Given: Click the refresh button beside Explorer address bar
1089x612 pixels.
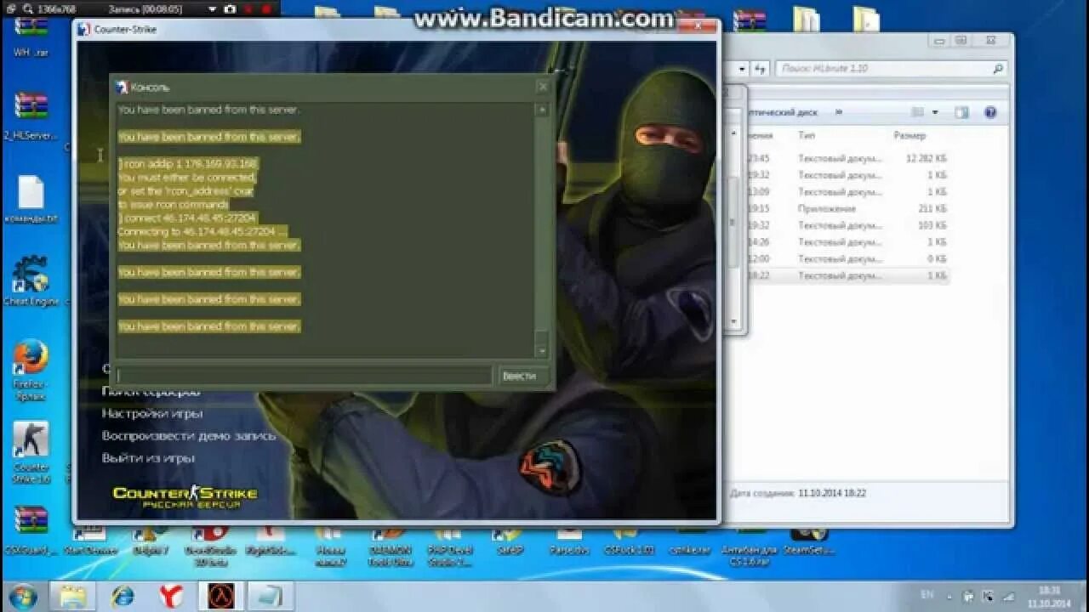Looking at the screenshot, I should click(761, 68).
